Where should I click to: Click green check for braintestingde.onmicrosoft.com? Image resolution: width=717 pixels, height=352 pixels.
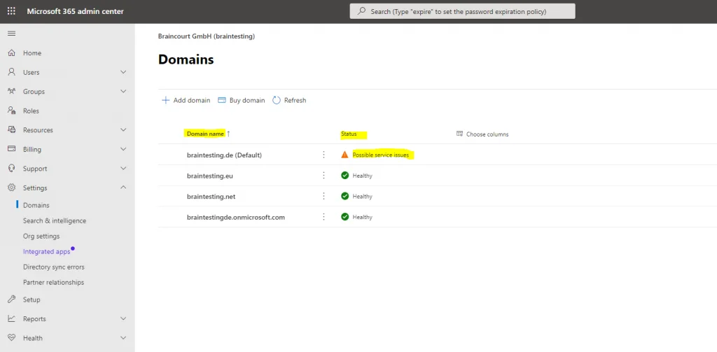344,217
